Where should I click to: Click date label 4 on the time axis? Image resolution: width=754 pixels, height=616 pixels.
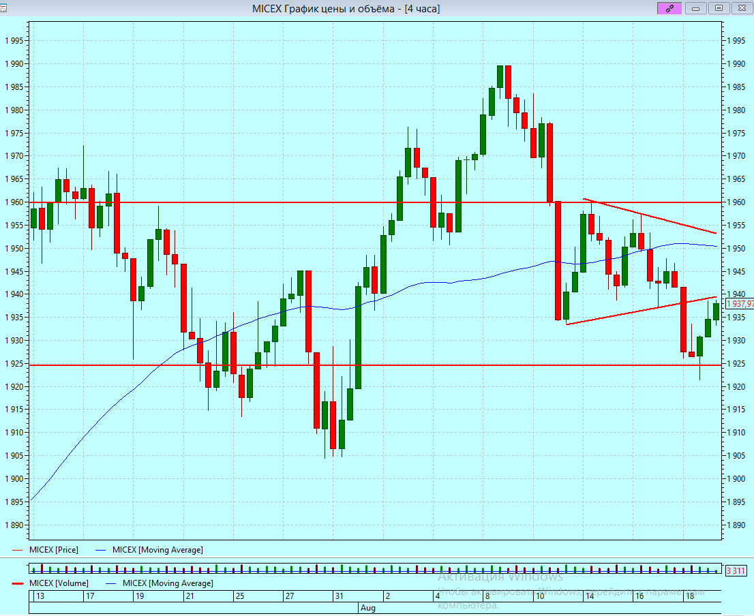pyautogui.click(x=437, y=596)
